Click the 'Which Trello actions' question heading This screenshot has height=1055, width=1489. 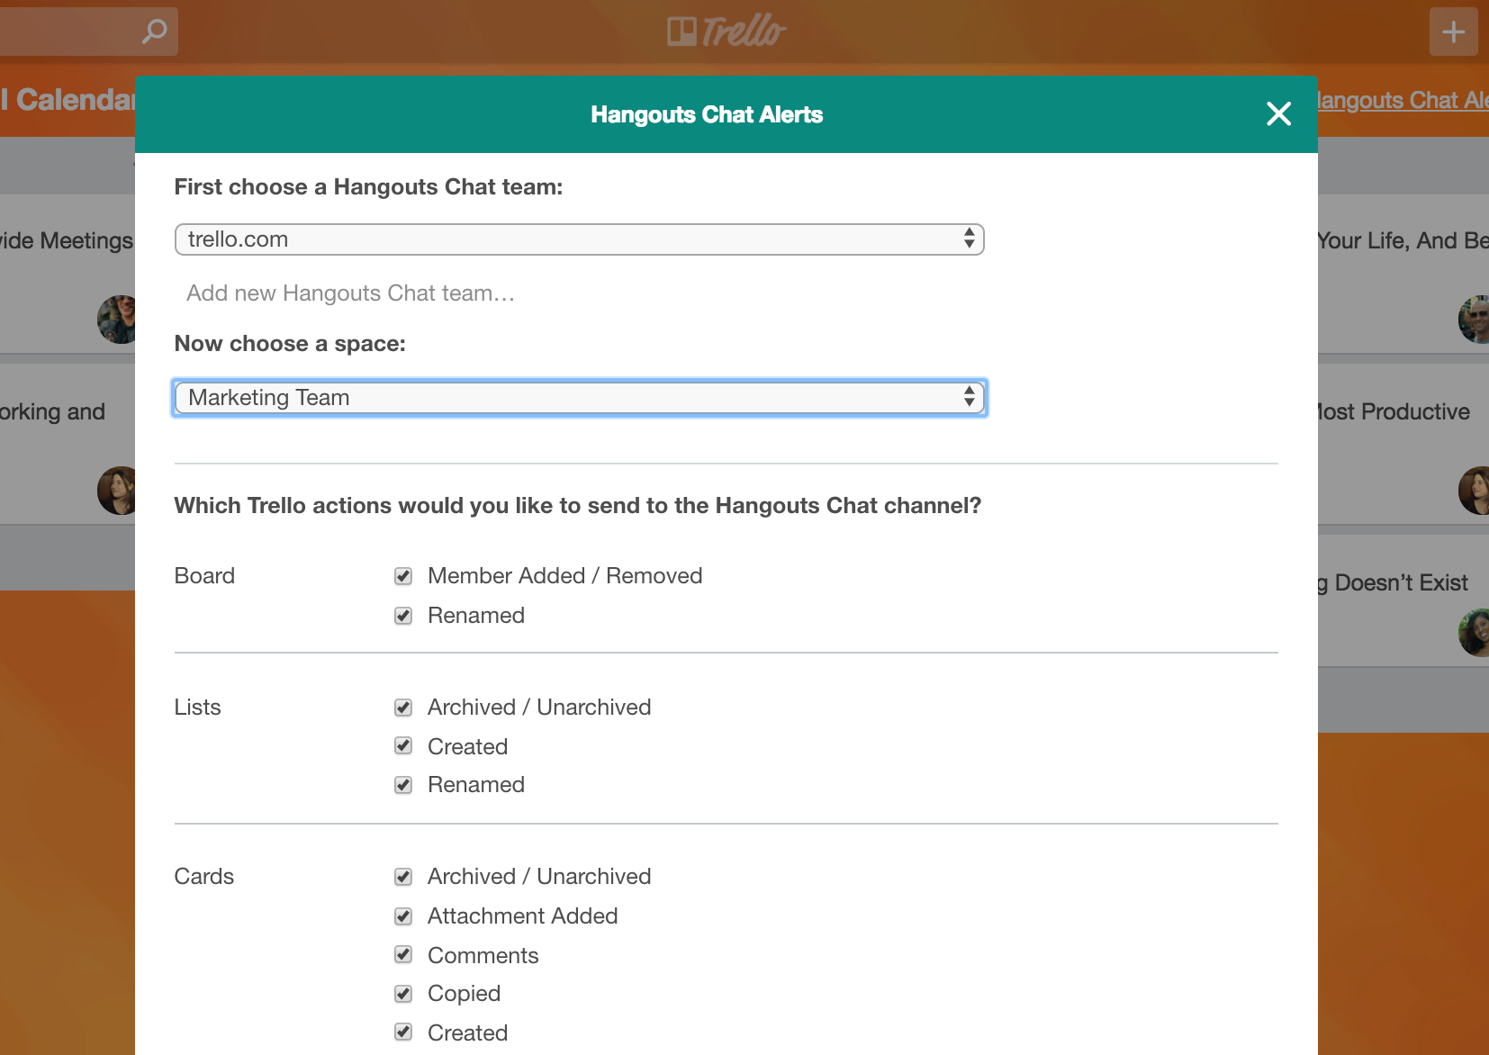[577, 506]
